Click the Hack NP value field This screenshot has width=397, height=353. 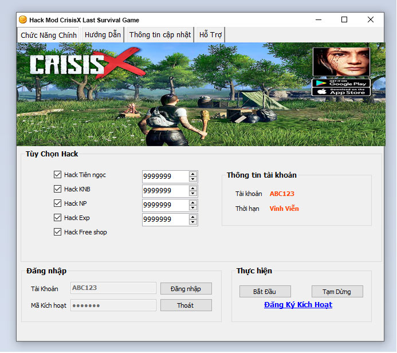pyautogui.click(x=166, y=205)
